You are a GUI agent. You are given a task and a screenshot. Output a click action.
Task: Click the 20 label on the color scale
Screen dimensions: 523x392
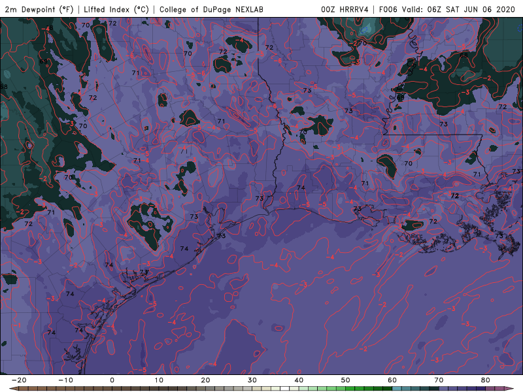[205, 380]
